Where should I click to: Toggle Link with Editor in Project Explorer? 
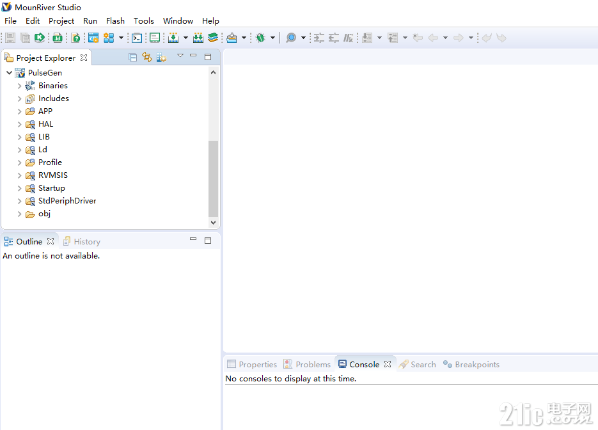point(147,57)
